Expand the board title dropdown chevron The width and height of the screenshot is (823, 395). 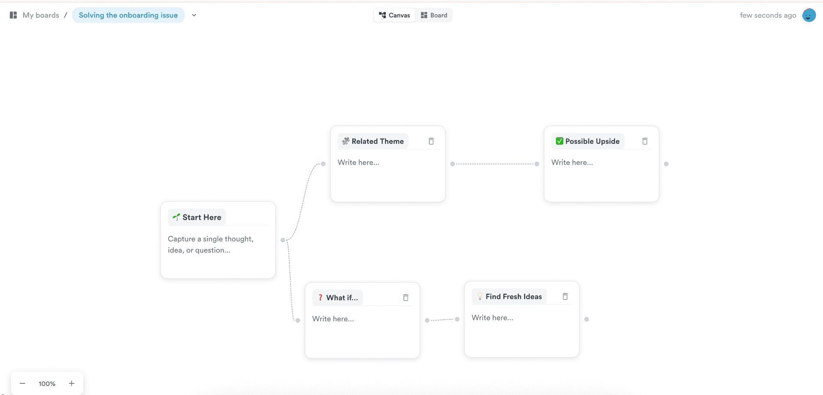point(194,15)
